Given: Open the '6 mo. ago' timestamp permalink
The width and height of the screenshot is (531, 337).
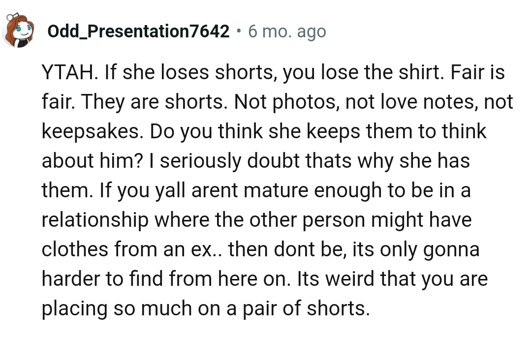Looking at the screenshot, I should tap(287, 32).
